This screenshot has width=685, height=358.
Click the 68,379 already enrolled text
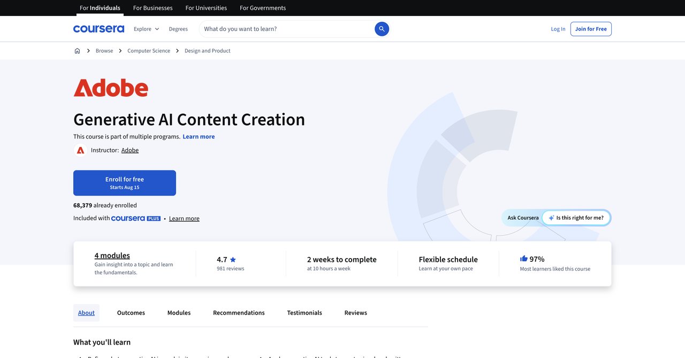coord(105,205)
